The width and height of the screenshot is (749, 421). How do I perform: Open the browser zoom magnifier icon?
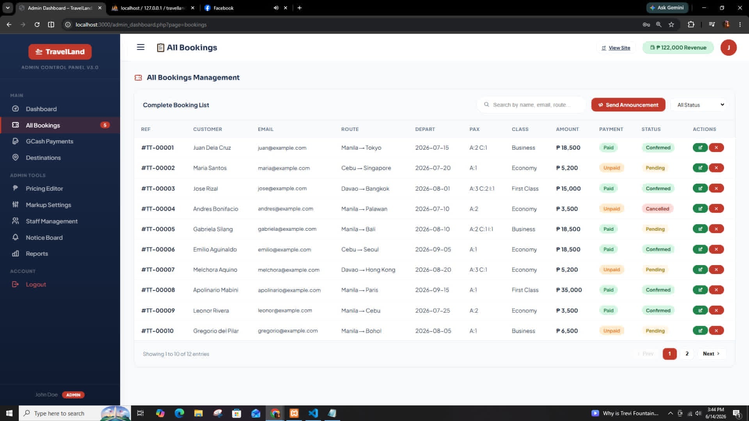[x=659, y=25]
